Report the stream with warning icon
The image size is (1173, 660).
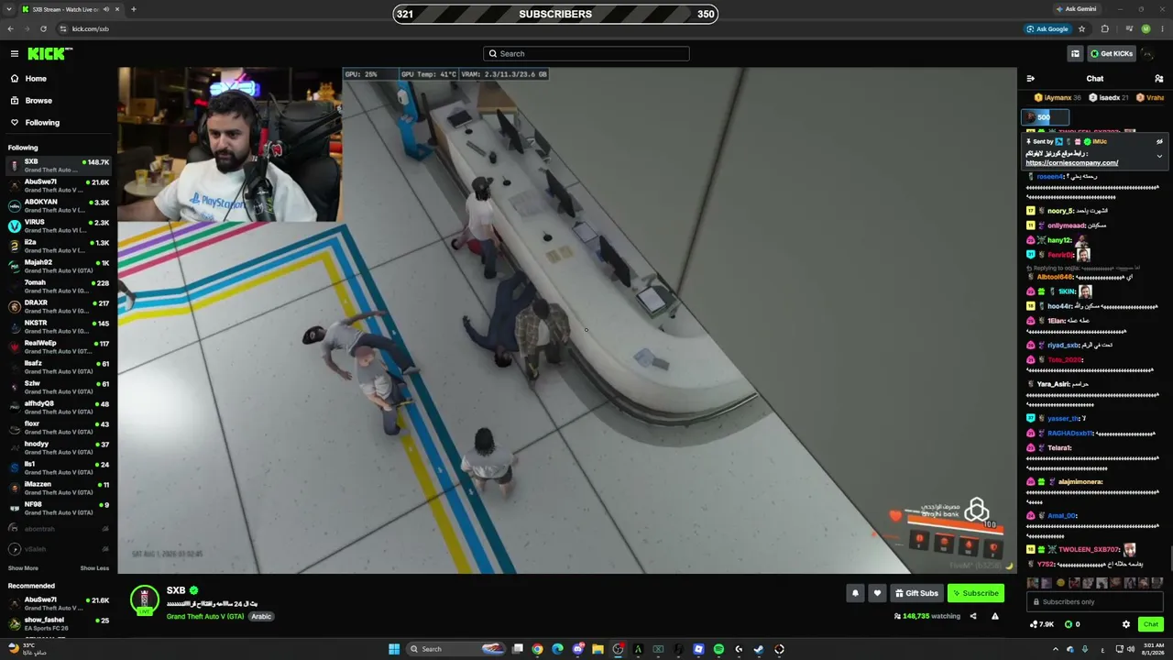point(995,616)
